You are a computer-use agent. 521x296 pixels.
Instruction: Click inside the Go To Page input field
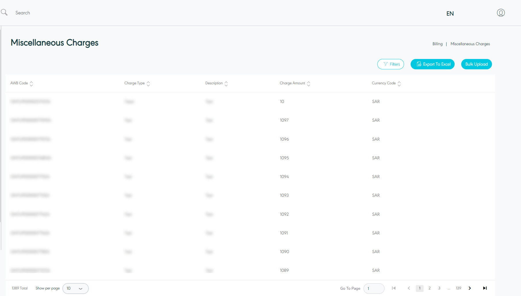coord(374,288)
